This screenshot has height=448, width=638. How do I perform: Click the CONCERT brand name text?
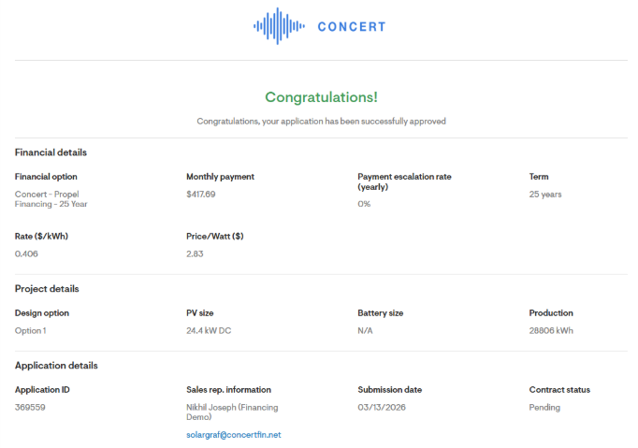click(x=351, y=26)
